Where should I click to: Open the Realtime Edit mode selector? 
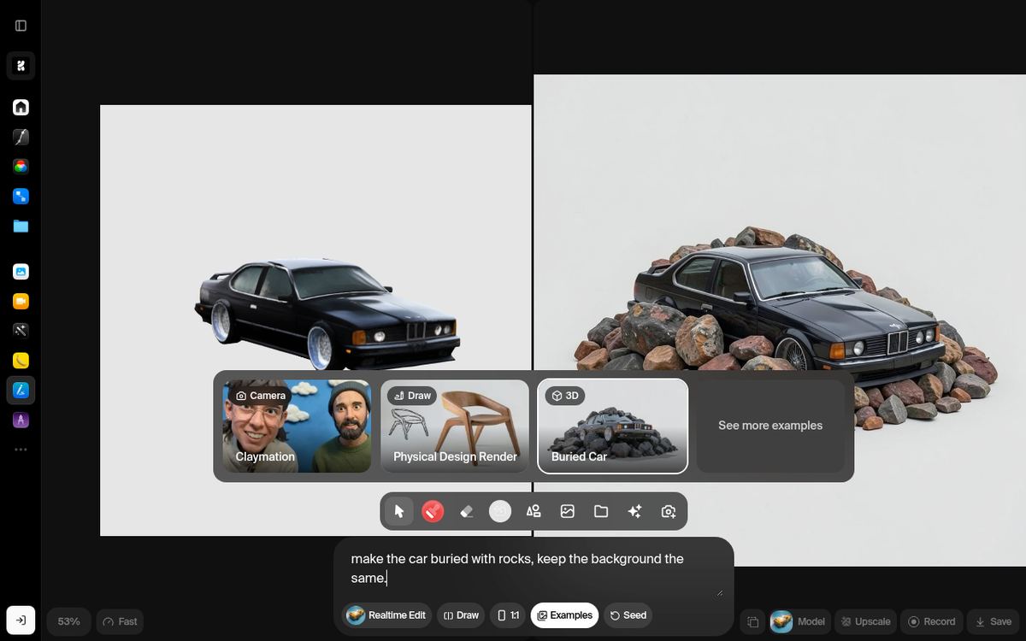pos(387,615)
